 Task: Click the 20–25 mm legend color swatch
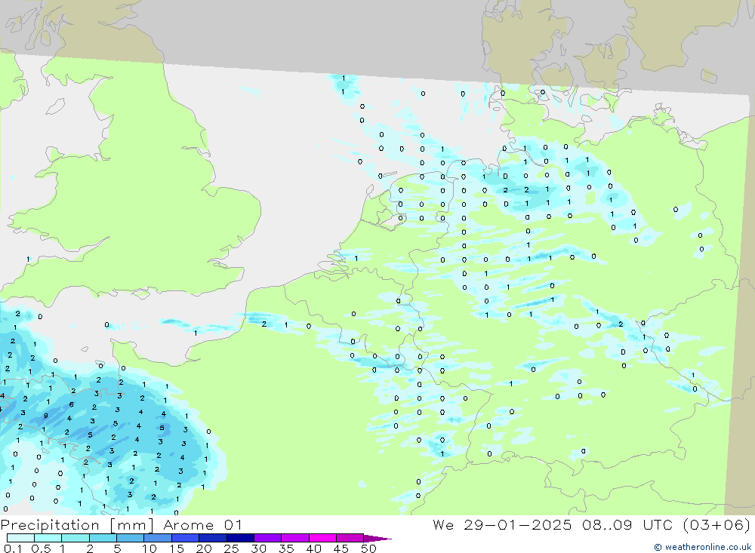click(213, 538)
